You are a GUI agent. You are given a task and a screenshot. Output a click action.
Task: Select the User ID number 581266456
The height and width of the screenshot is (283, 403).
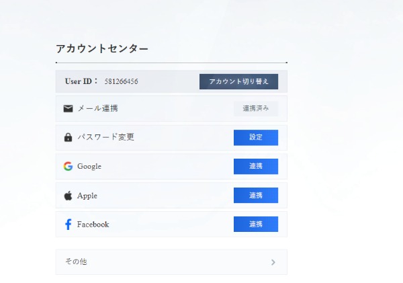(122, 81)
